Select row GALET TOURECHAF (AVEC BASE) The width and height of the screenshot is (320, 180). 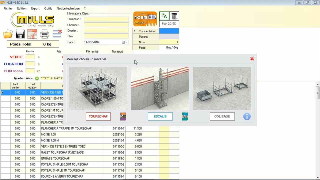[x=89, y=152]
